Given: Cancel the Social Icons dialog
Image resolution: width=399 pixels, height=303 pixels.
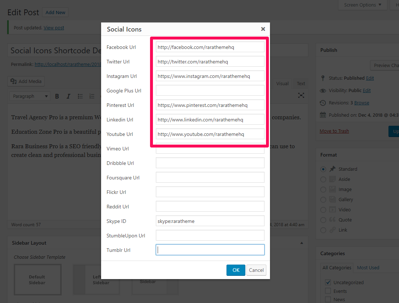Looking at the screenshot, I should (x=256, y=270).
